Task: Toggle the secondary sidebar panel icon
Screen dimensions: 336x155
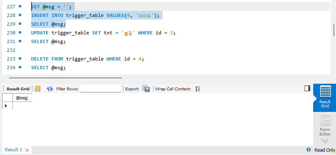Action: click(x=307, y=88)
